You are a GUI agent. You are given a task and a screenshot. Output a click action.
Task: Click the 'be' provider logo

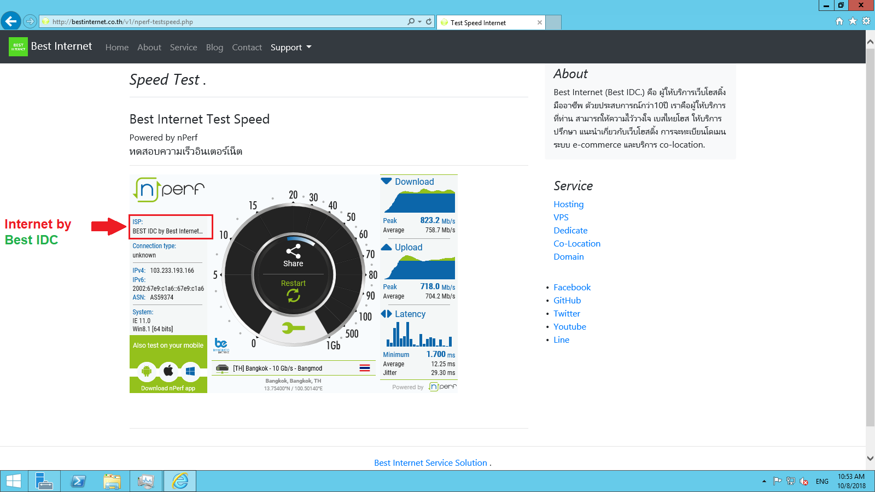tap(221, 345)
